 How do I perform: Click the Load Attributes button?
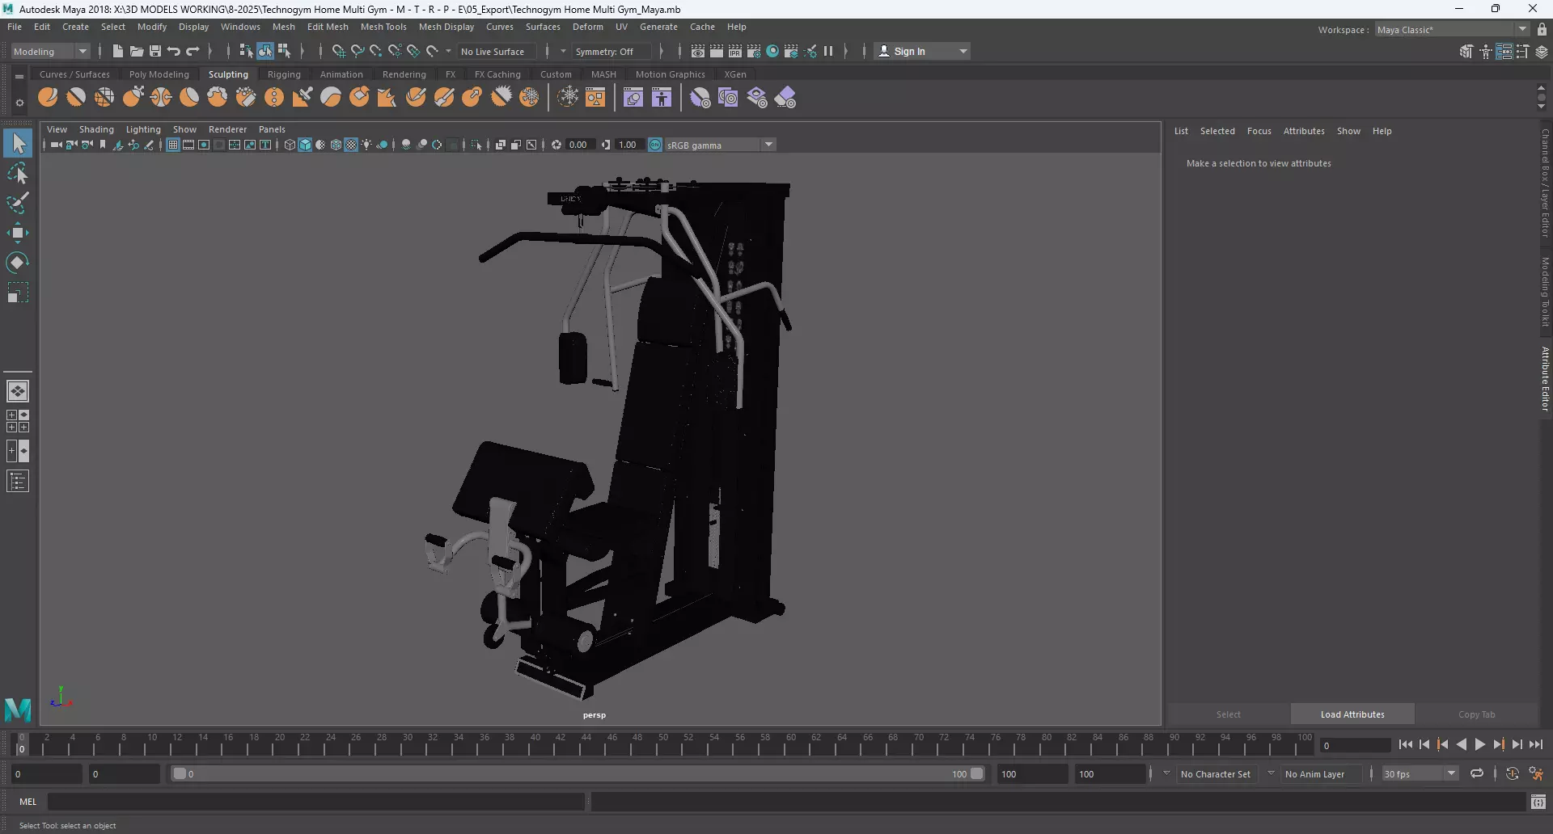coord(1352,714)
